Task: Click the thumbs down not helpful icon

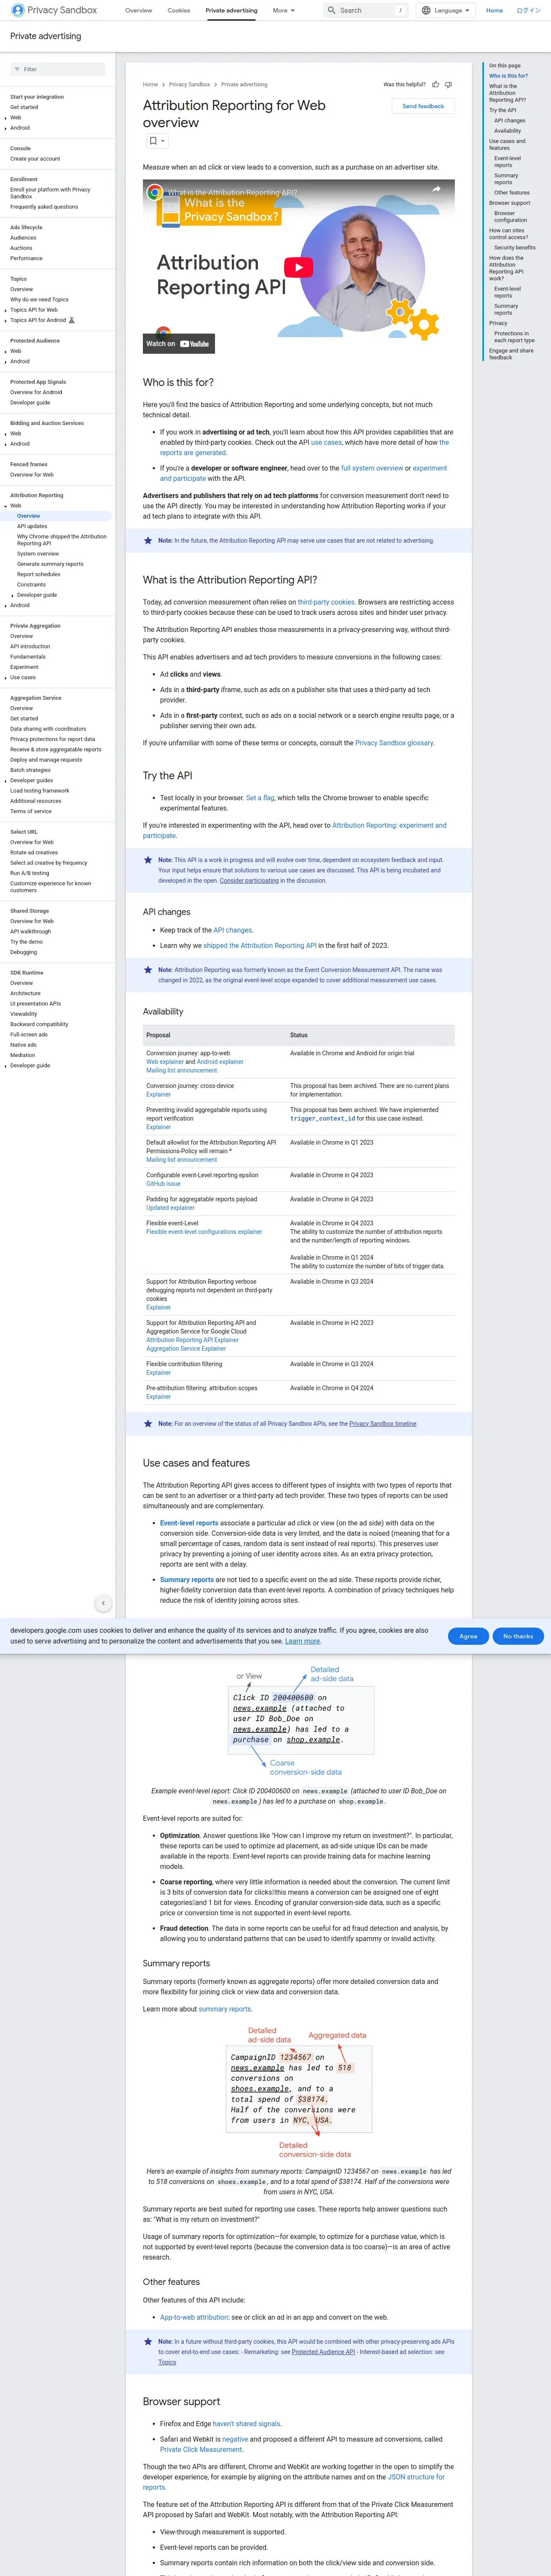Action: coord(448,85)
